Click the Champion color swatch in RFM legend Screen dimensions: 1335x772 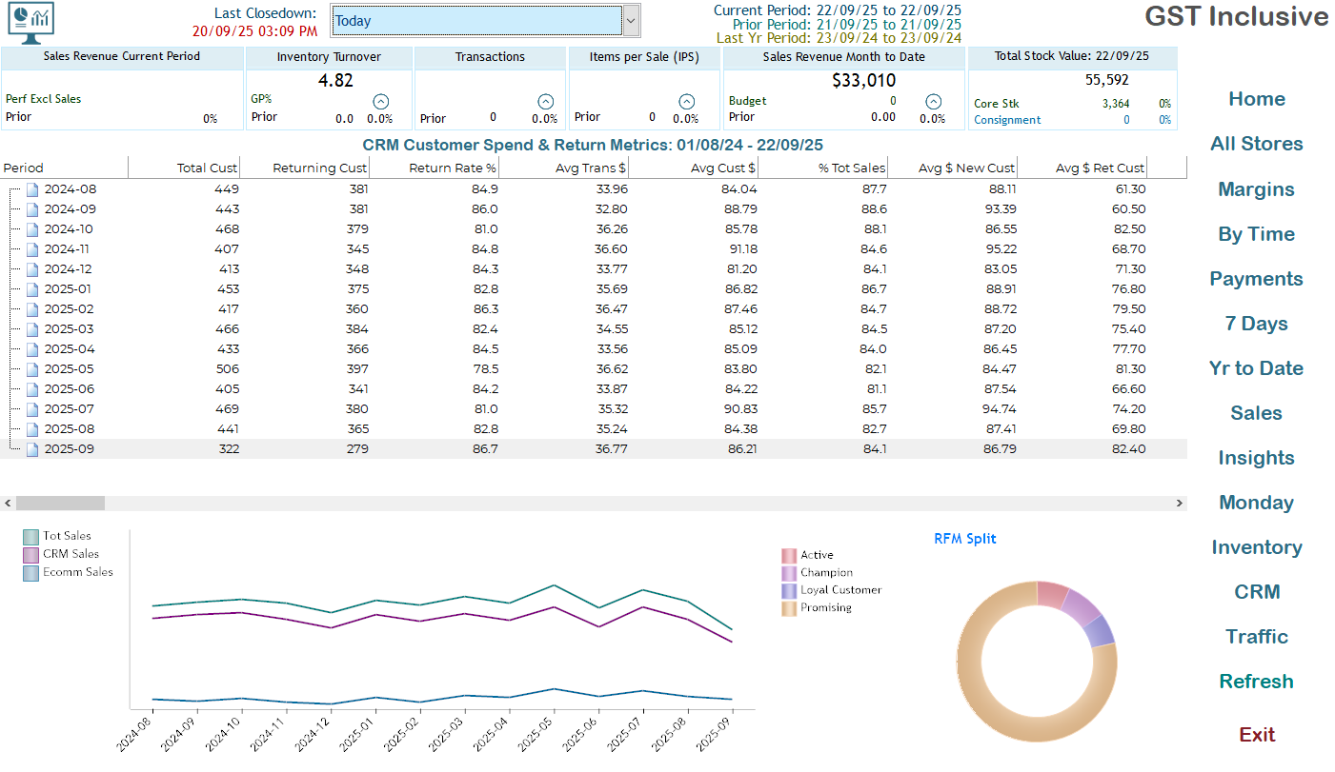click(789, 573)
